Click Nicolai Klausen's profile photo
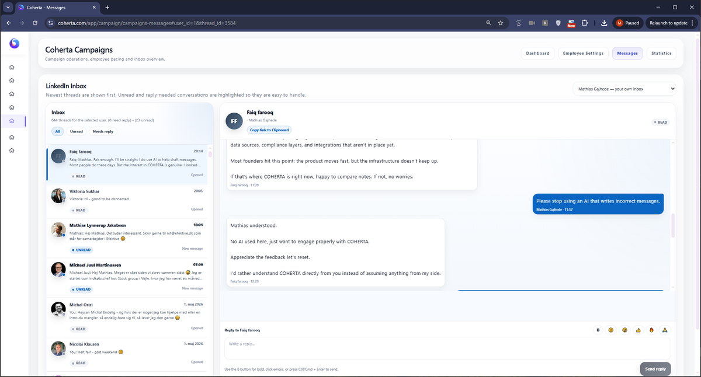This screenshot has width=701, height=377. click(x=58, y=348)
